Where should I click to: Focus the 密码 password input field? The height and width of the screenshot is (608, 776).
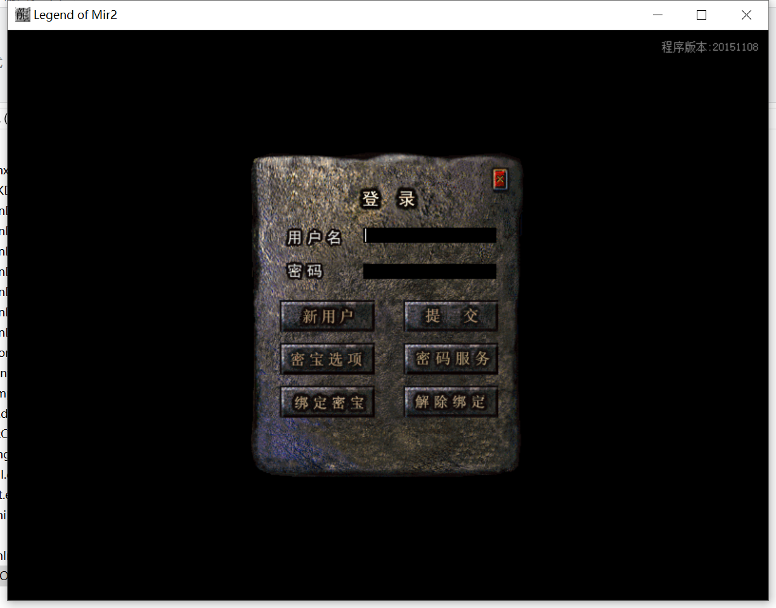coord(430,271)
